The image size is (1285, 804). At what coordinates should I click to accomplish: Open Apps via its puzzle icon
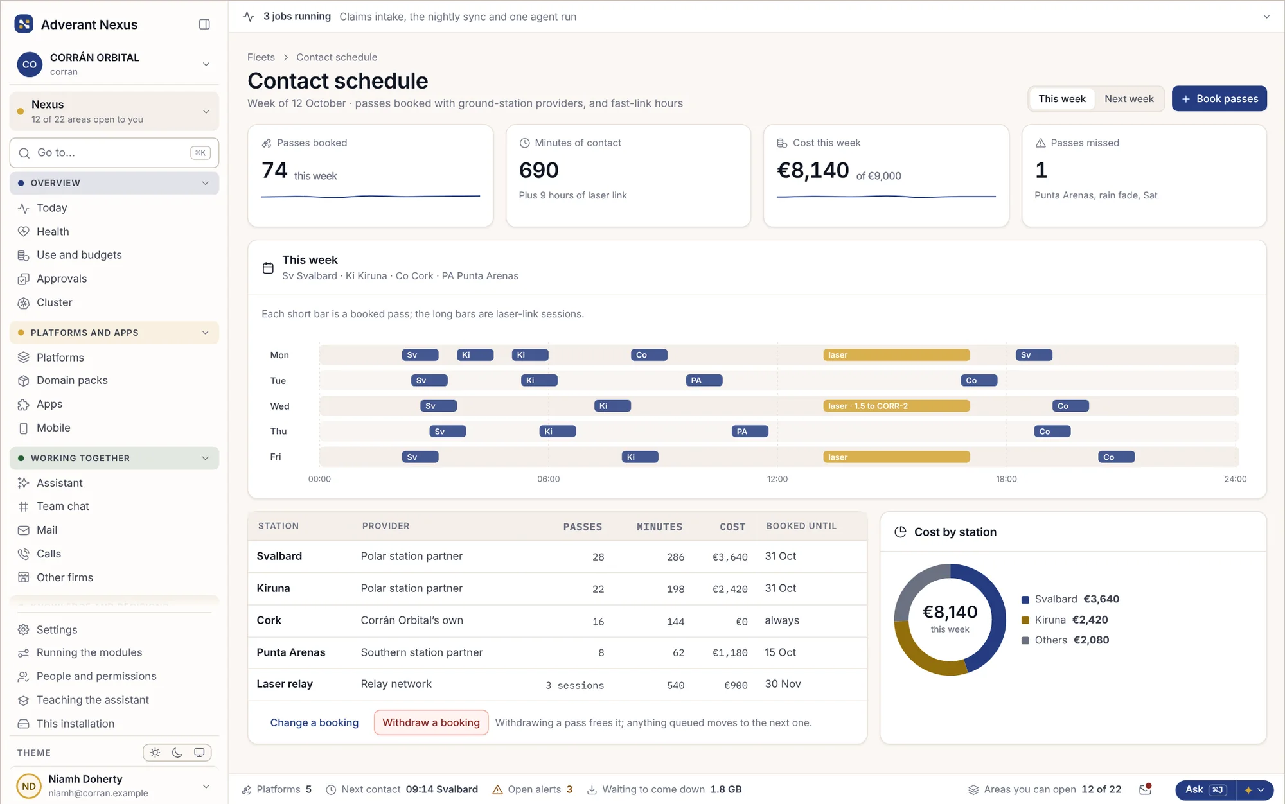point(24,405)
